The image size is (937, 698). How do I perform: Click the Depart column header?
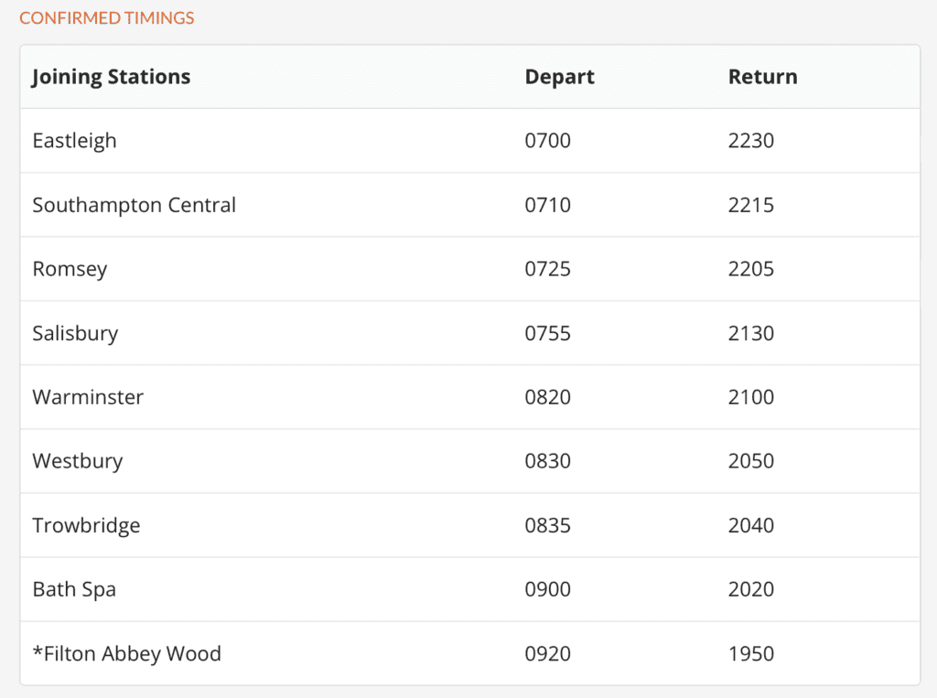point(559,77)
